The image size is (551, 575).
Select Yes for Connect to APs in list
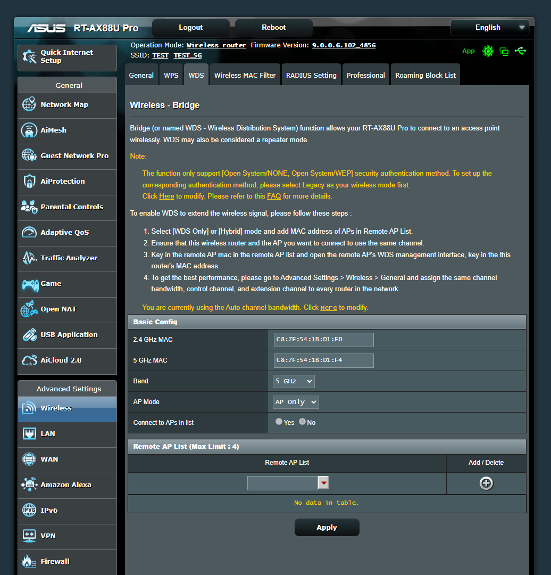pyautogui.click(x=279, y=422)
